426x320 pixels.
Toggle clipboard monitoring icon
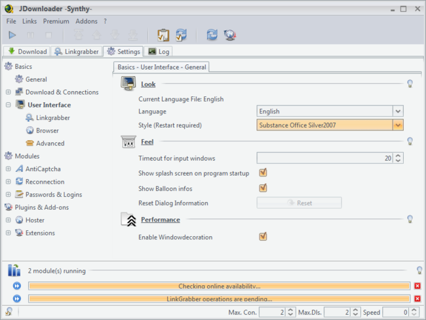tap(163, 35)
